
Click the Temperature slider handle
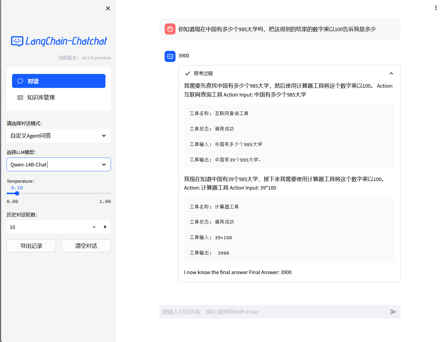coord(17,193)
